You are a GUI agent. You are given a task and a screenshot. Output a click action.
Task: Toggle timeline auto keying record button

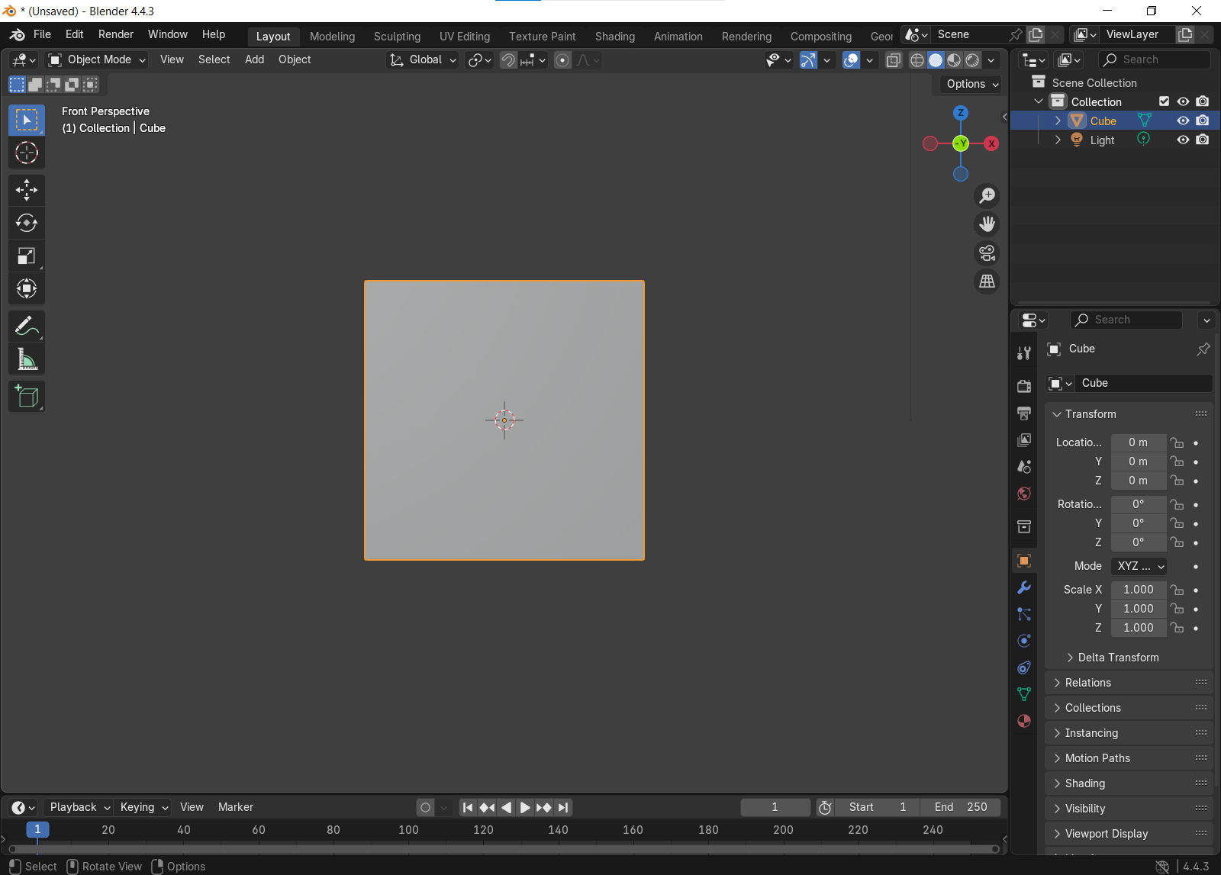pos(426,807)
